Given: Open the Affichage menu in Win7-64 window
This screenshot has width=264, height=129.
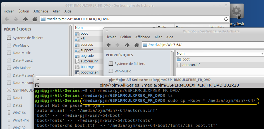Looking at the screenshot, I should (x=143, y=37).
